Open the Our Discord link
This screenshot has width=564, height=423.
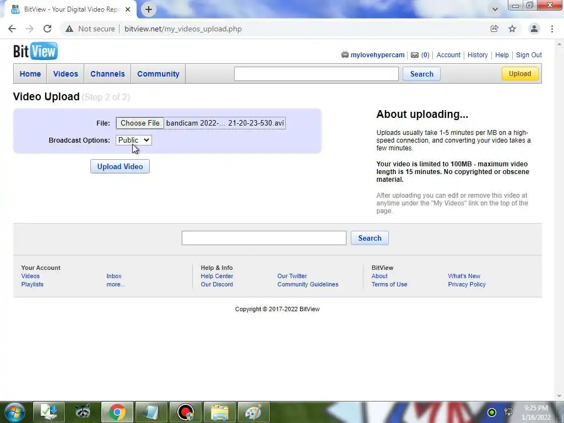tap(217, 284)
